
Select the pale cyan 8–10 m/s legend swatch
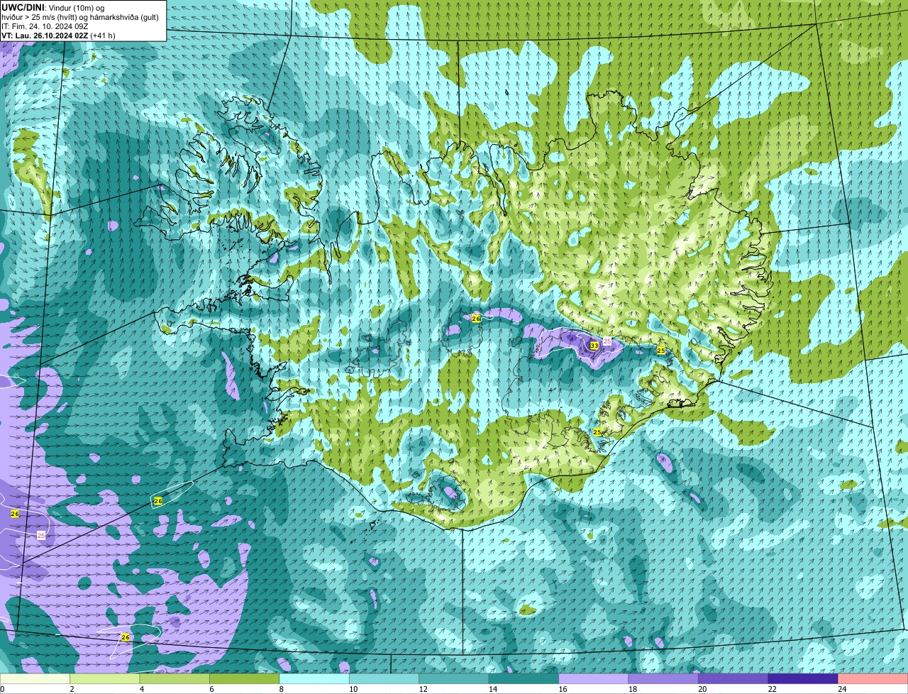click(x=315, y=678)
